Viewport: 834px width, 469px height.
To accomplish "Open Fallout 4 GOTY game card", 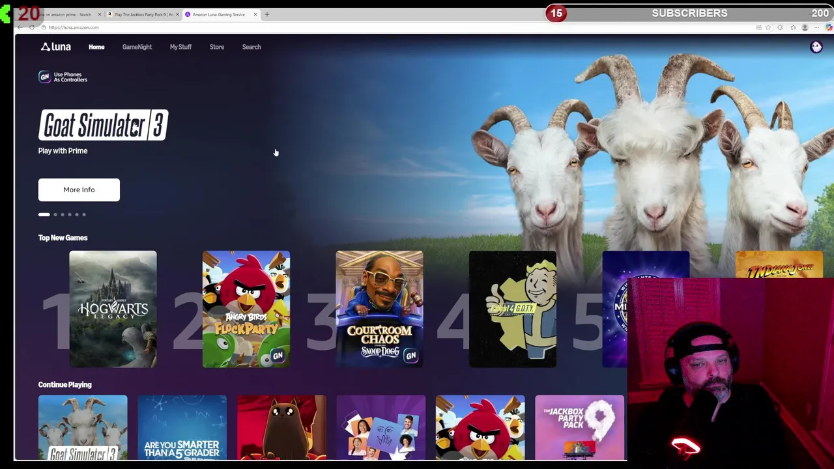I will pos(513,309).
